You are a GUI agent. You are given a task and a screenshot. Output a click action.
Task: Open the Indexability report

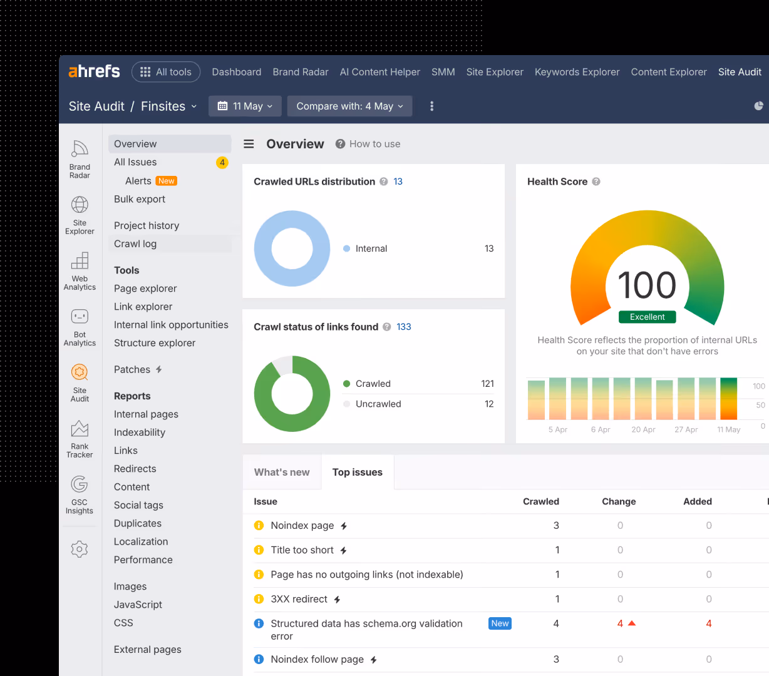point(140,433)
